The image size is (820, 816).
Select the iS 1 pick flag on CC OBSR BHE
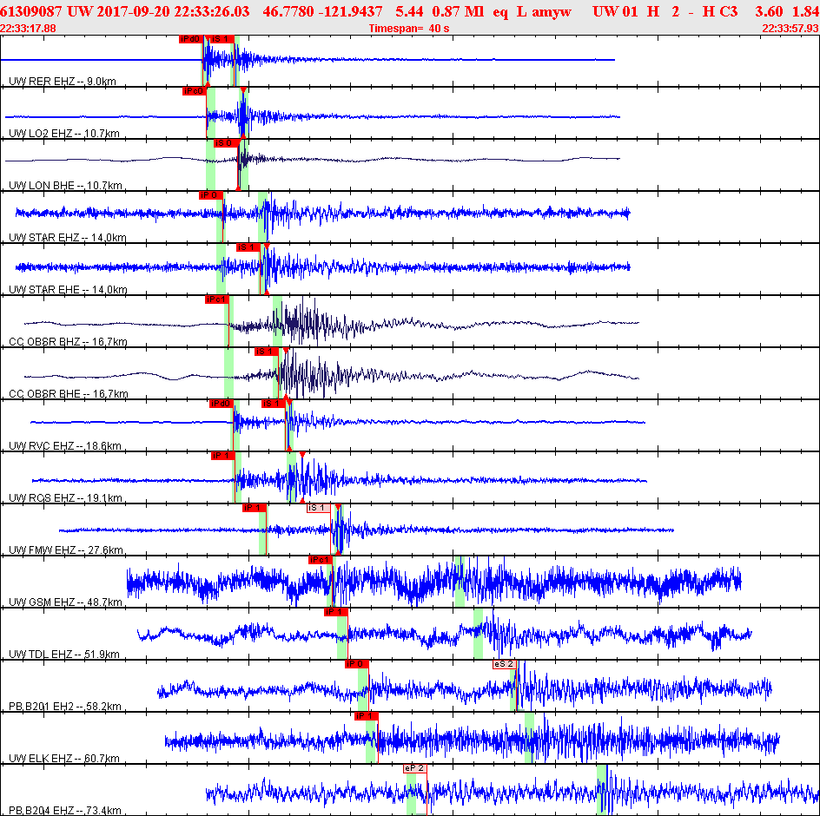pos(267,352)
